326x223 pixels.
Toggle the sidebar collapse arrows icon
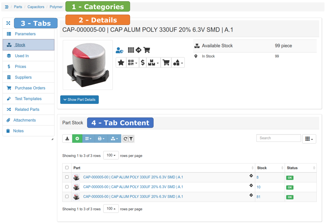[8, 23]
